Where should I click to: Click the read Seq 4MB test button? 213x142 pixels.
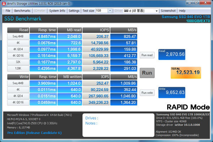(18, 36)
